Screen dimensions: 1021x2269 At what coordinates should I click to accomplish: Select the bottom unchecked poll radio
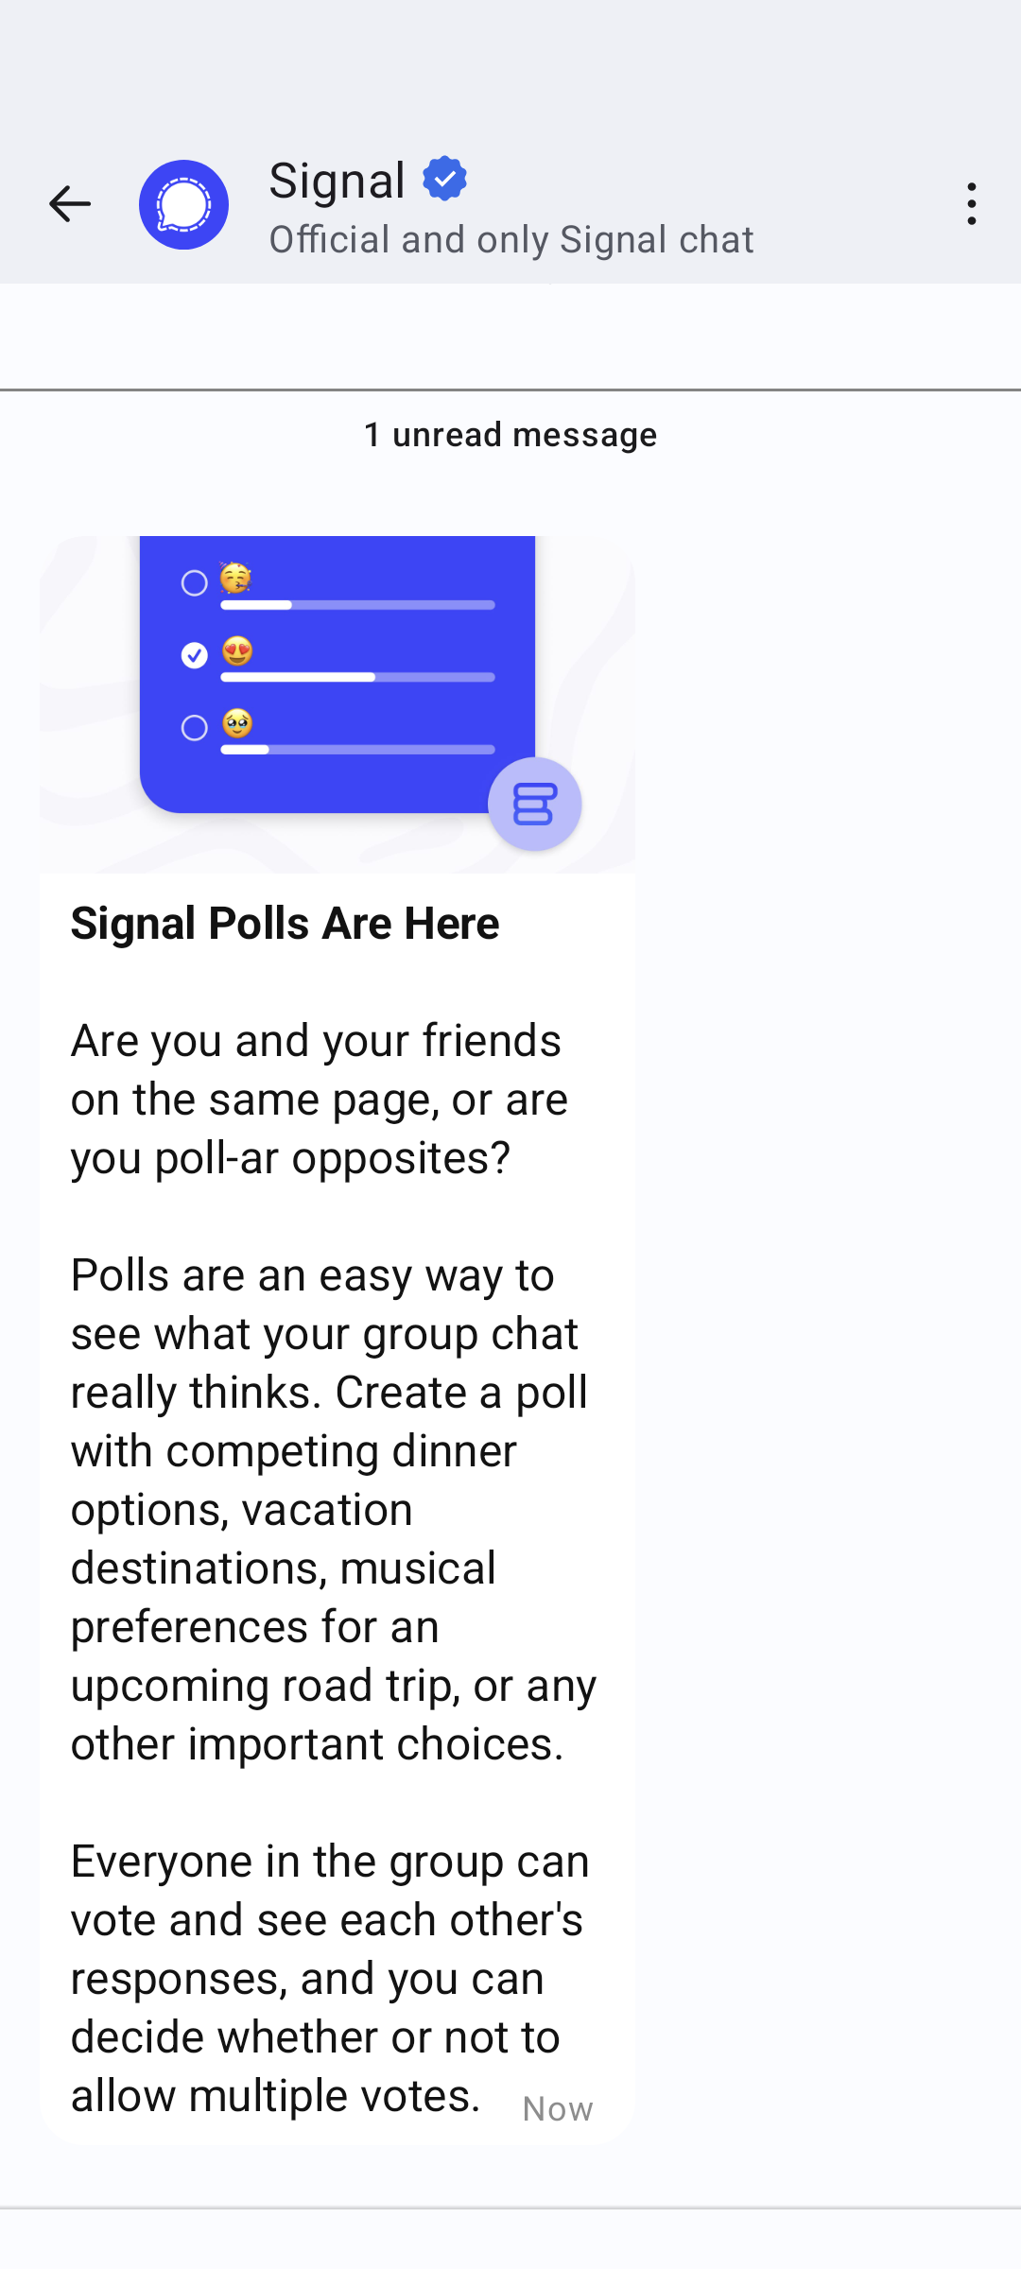195,728
